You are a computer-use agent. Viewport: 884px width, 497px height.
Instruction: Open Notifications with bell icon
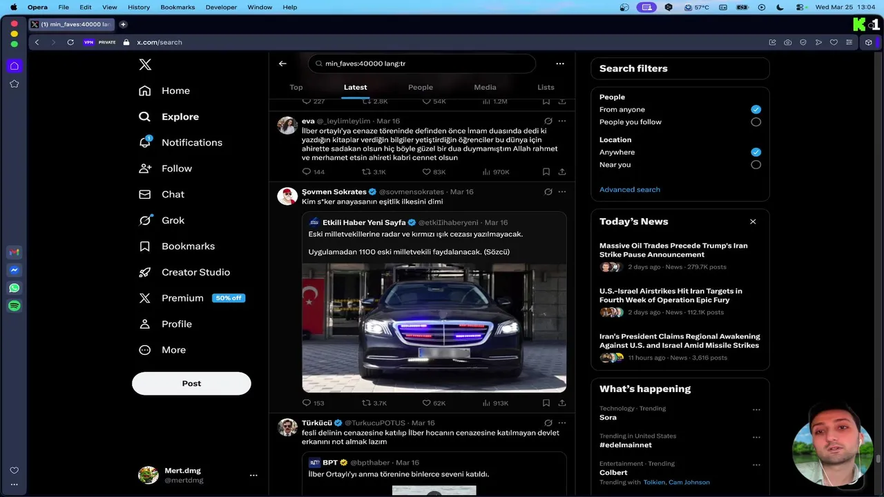coord(180,142)
